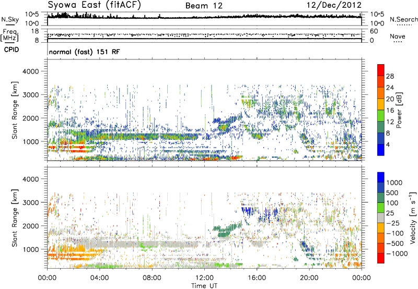Click the "N.Sky" legend label
The height and width of the screenshot is (289, 418).
click(10, 19)
